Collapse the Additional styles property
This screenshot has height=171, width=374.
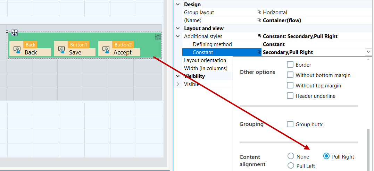[x=178, y=36]
